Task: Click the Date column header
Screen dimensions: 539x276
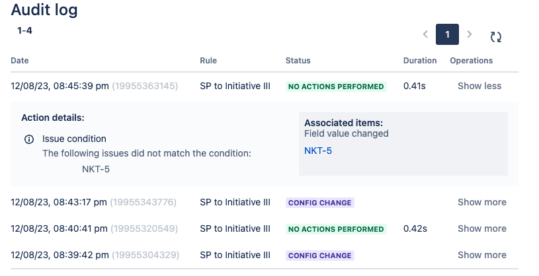Action: pos(20,61)
